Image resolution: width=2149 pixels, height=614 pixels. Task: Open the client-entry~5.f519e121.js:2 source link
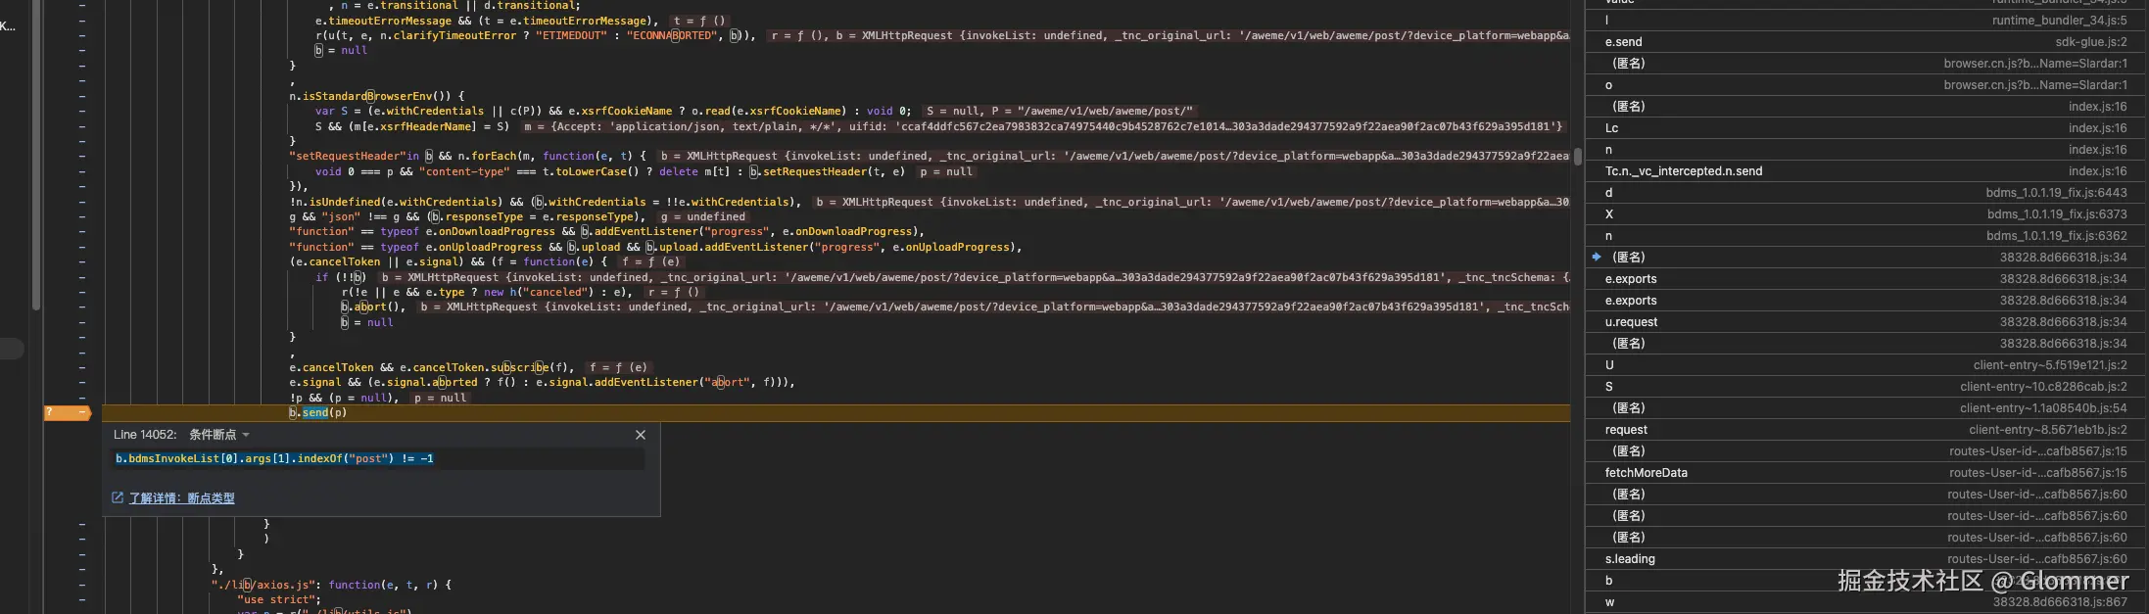pos(2050,365)
